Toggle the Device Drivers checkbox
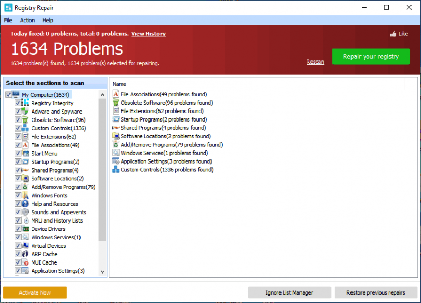The image size is (421, 303). 18,229
